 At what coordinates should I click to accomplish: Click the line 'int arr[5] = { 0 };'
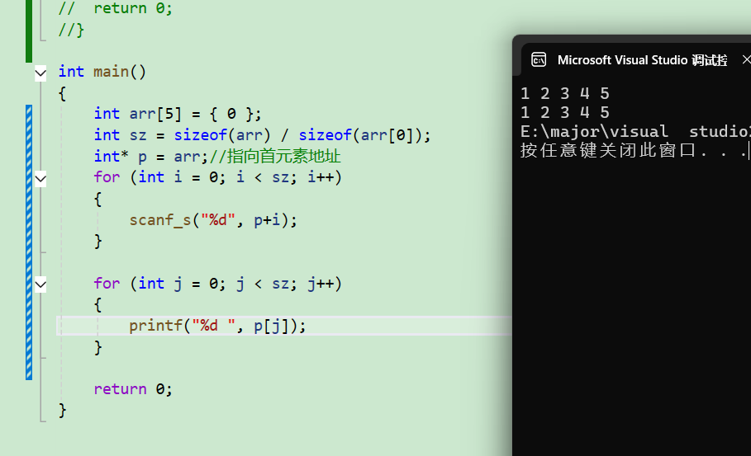pyautogui.click(x=178, y=114)
